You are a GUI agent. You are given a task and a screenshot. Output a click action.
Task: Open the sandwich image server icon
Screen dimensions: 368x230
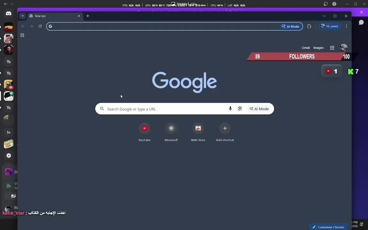tap(9, 144)
